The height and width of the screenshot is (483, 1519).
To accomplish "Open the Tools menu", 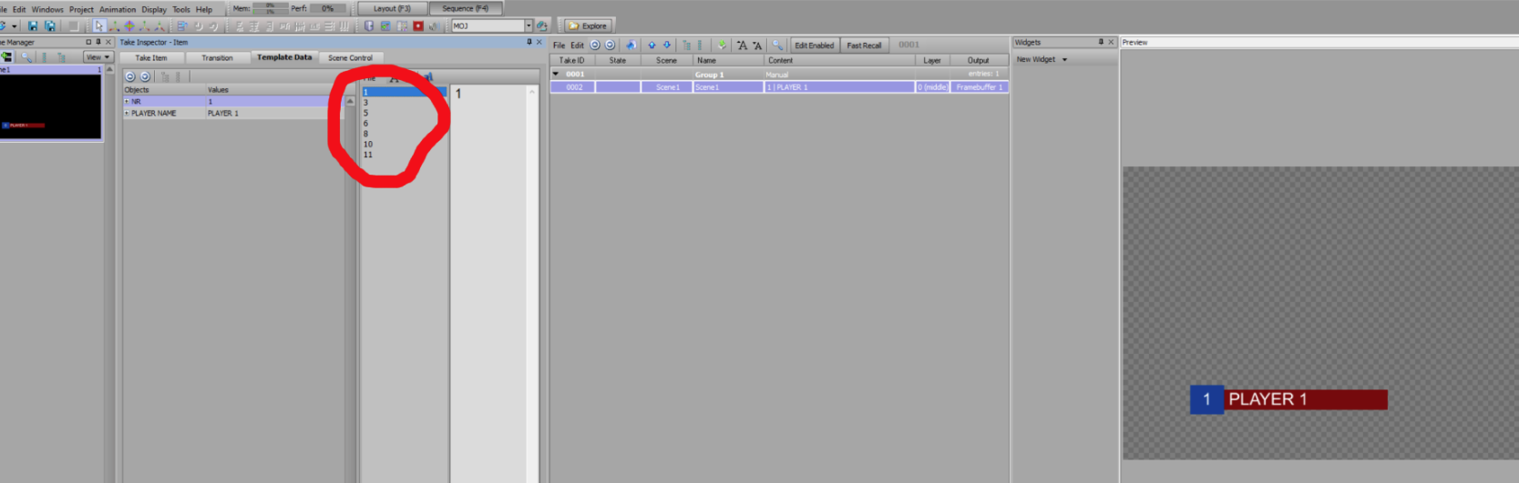I will (x=181, y=9).
